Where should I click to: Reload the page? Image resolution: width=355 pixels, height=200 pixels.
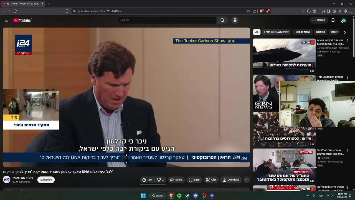[x=15, y=11]
